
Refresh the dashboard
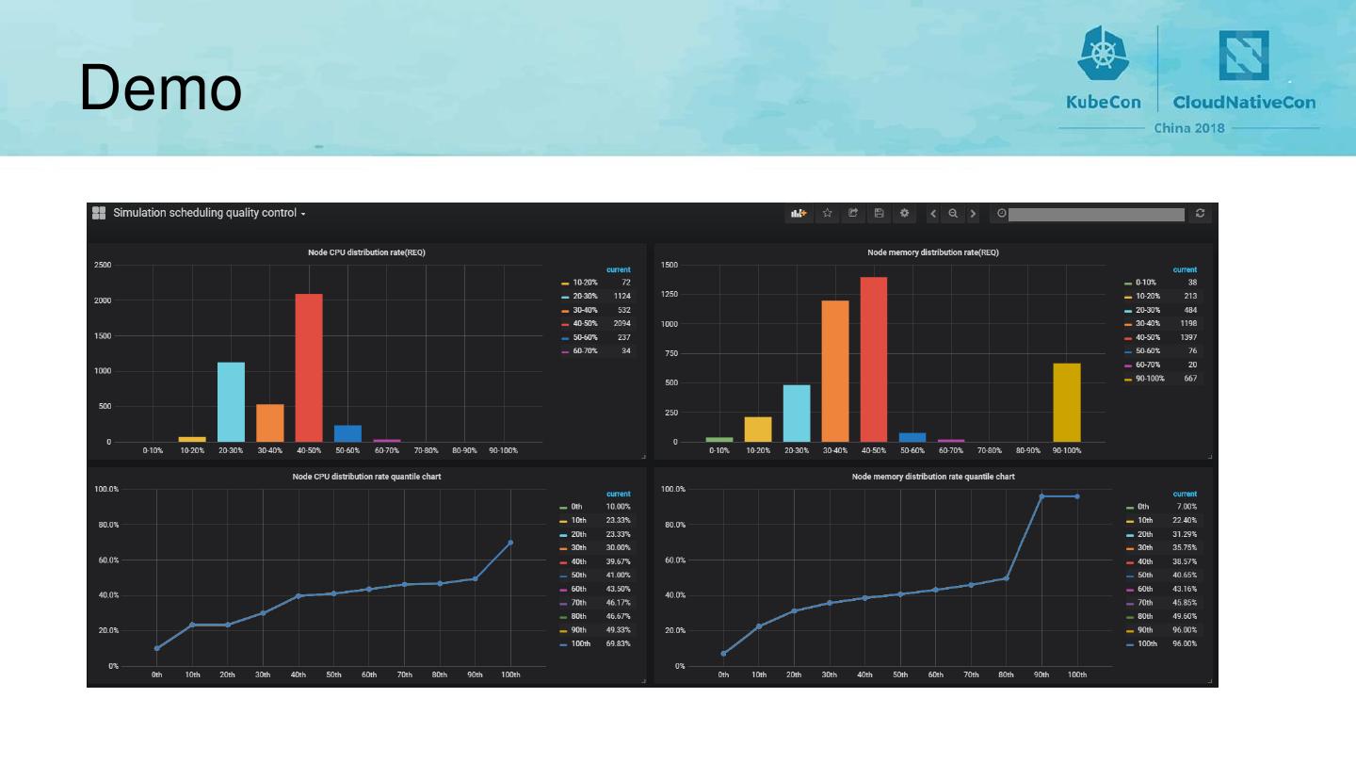1200,214
